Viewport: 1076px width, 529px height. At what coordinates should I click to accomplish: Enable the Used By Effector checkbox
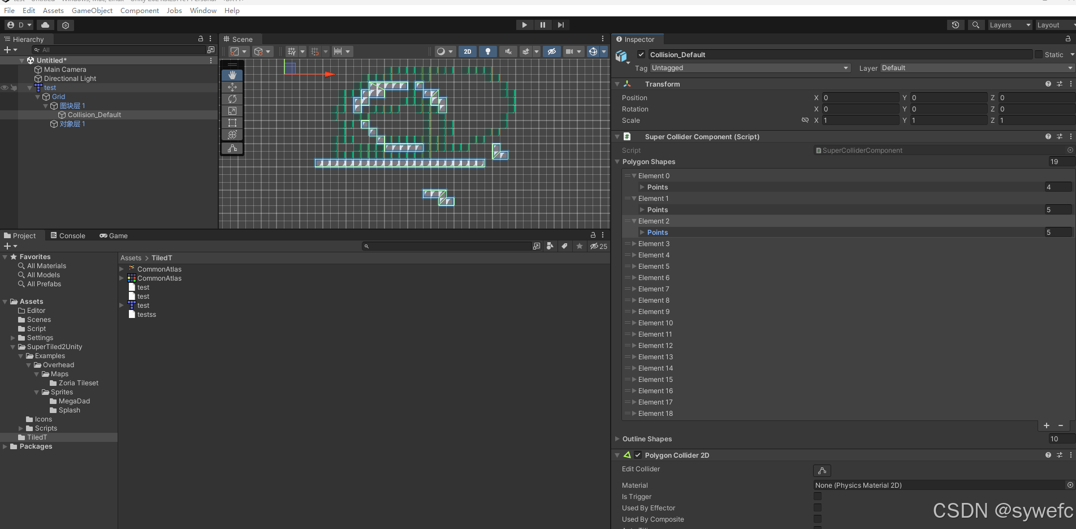818,508
